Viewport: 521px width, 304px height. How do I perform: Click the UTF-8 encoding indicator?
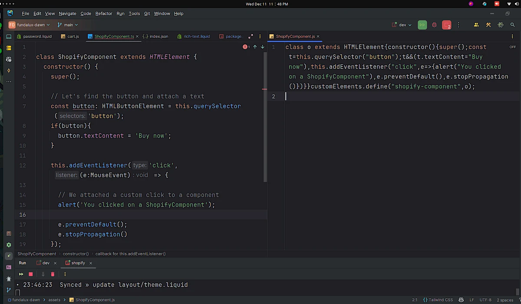point(486,300)
